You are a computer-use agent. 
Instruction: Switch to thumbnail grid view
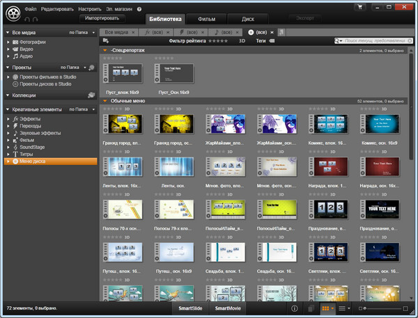(x=325, y=308)
